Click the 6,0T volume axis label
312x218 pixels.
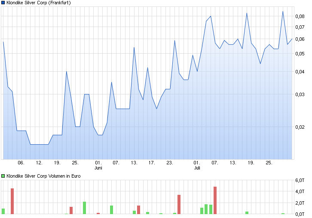300,180
